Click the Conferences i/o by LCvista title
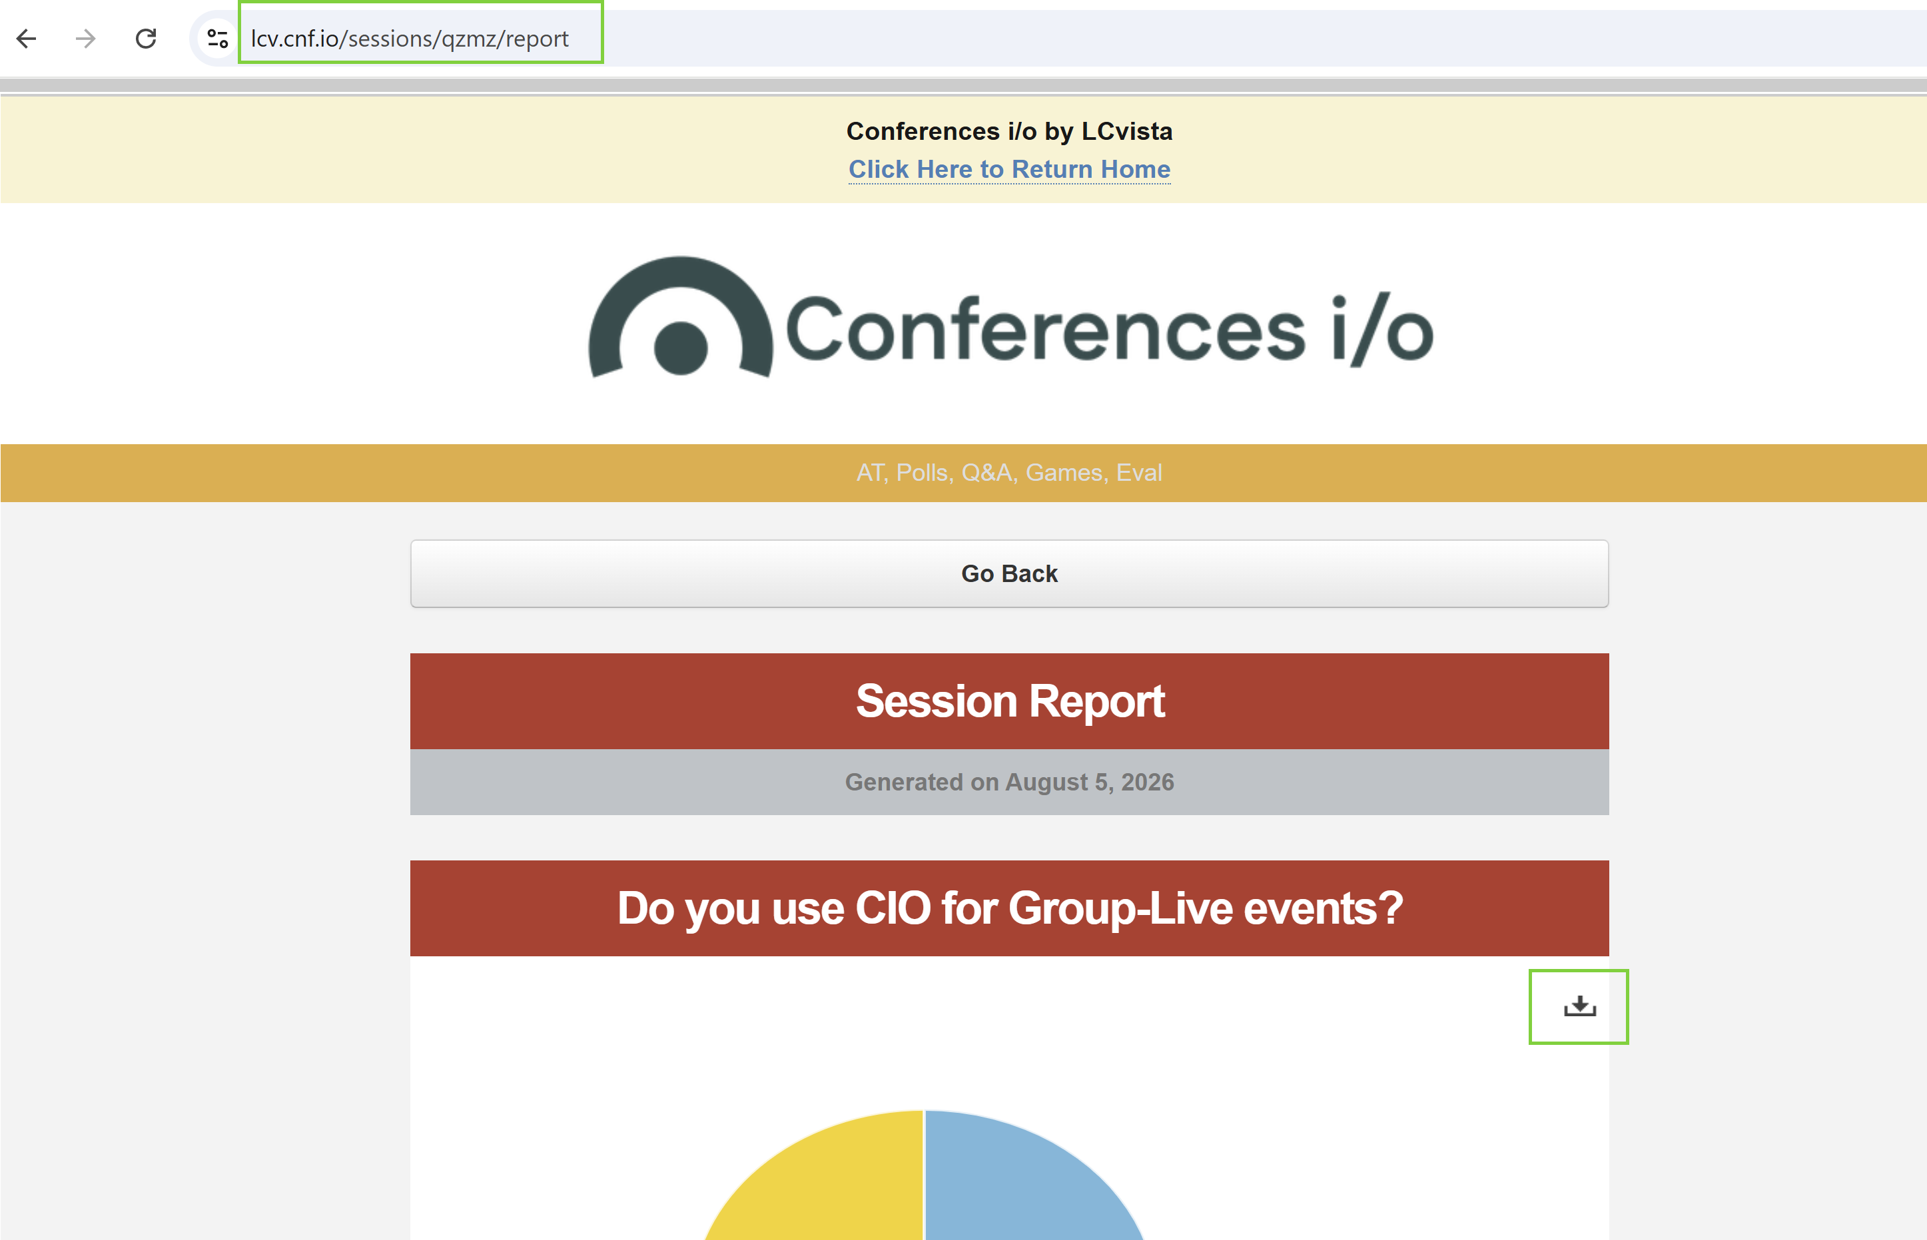Viewport: 1927px width, 1240px height. [1009, 131]
